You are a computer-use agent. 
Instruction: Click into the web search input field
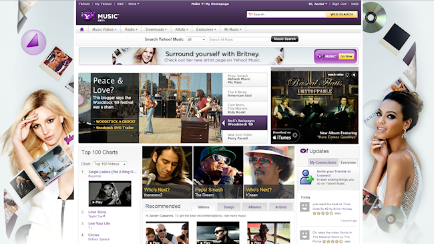(296, 14)
